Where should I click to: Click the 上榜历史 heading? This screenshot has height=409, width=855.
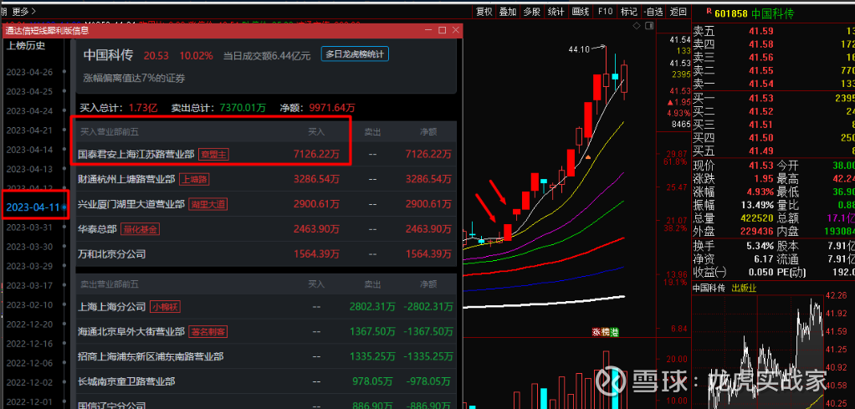click(x=26, y=46)
